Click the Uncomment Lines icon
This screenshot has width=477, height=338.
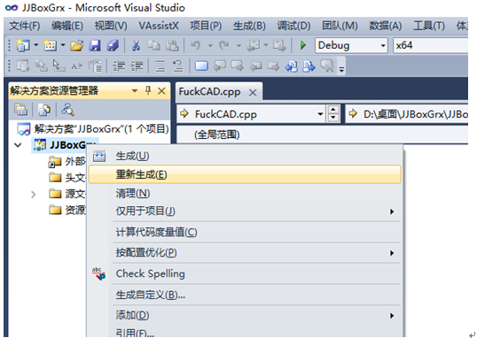click(x=177, y=65)
